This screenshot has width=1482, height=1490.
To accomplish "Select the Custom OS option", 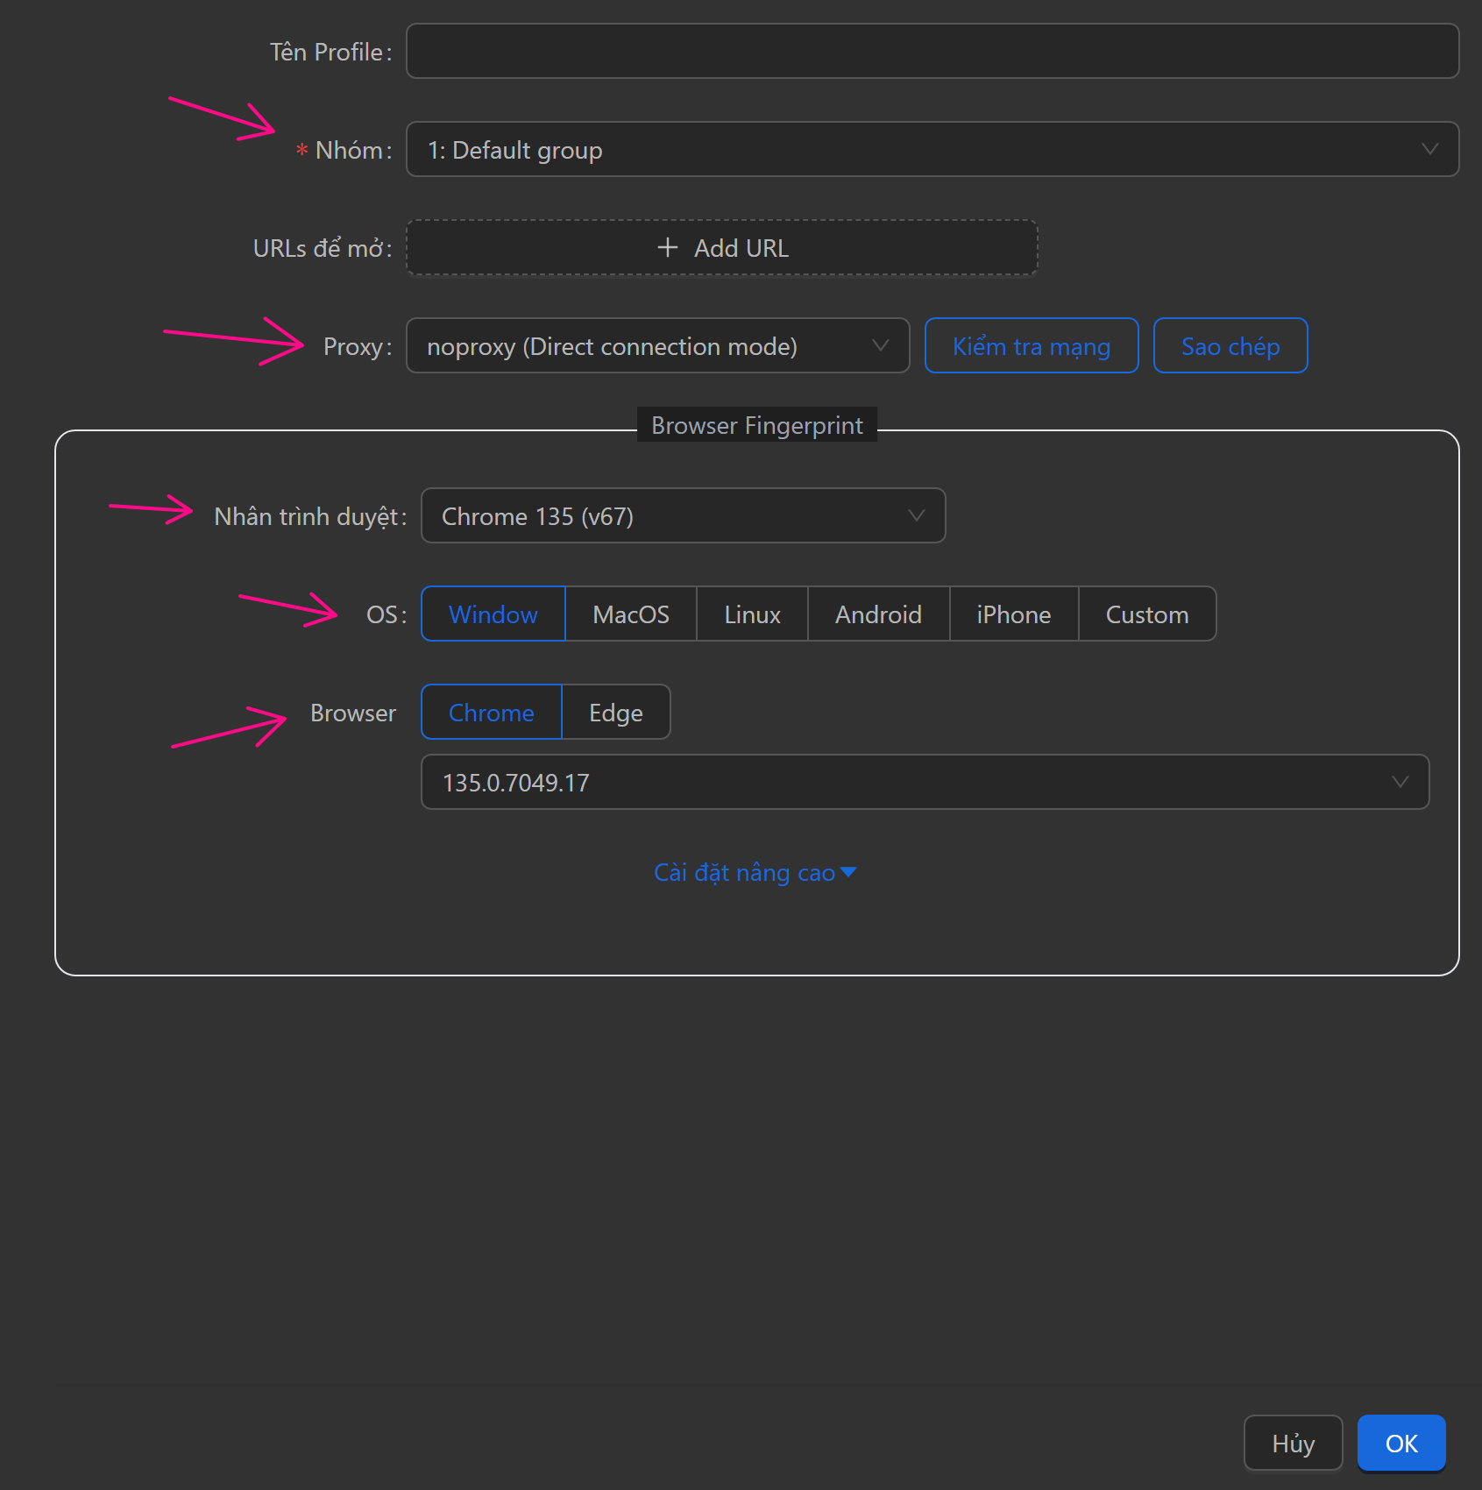I will pyautogui.click(x=1146, y=614).
